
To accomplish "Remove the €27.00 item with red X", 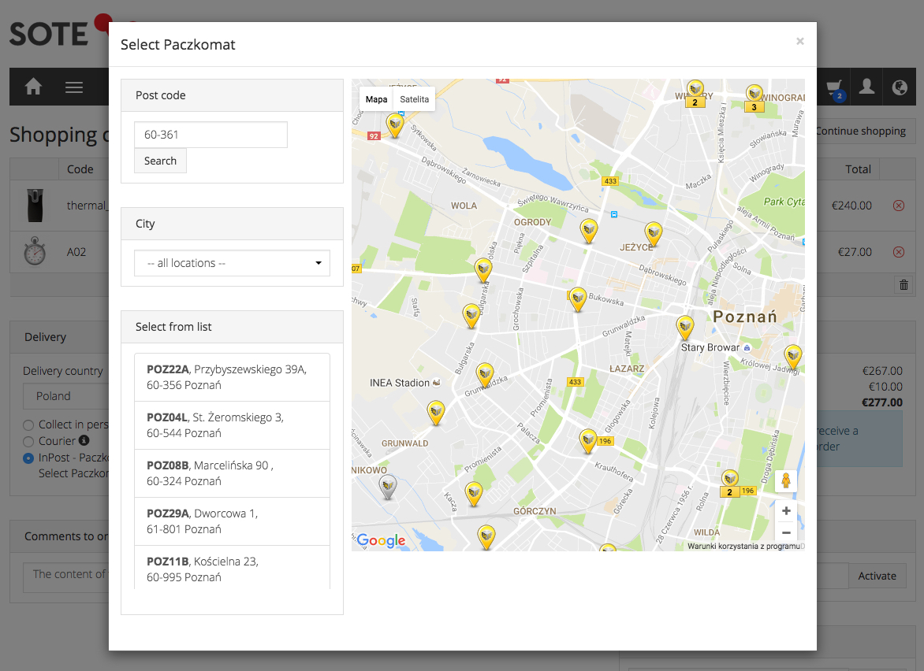I will click(x=899, y=252).
